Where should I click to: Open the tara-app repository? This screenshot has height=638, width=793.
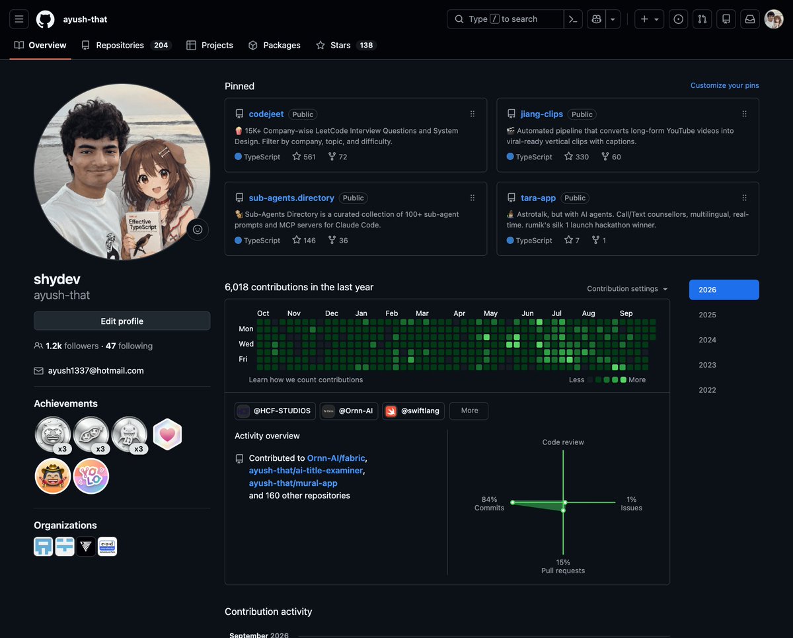coord(538,198)
